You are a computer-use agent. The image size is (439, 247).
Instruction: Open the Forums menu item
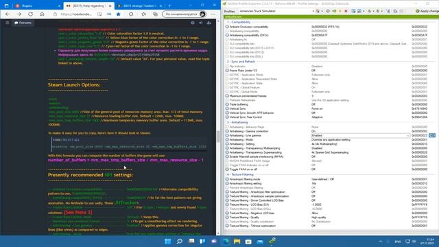click(23, 23)
